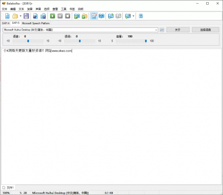Image resolution: width=223 pixels, height=195 pixels.
Task: Click inside the text editor area
Action: tap(111, 116)
